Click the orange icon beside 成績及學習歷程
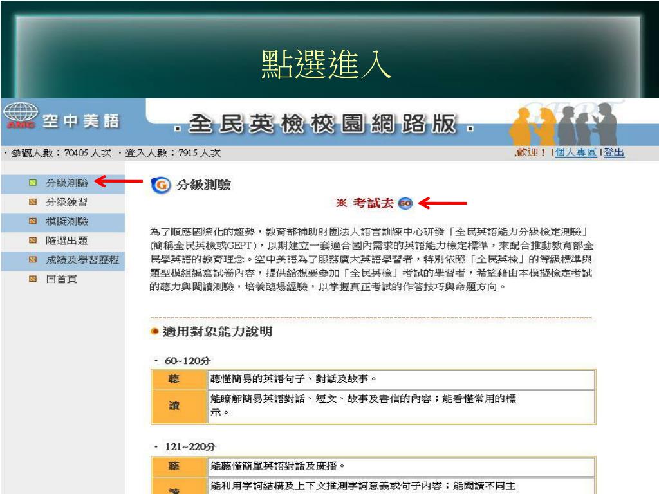Image resolution: width=659 pixels, height=494 pixels. coord(33,260)
